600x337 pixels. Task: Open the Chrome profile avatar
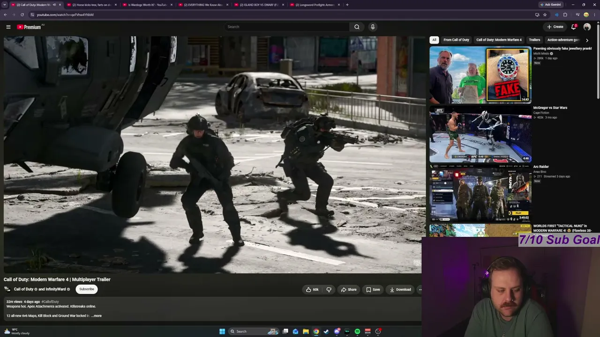click(x=586, y=15)
